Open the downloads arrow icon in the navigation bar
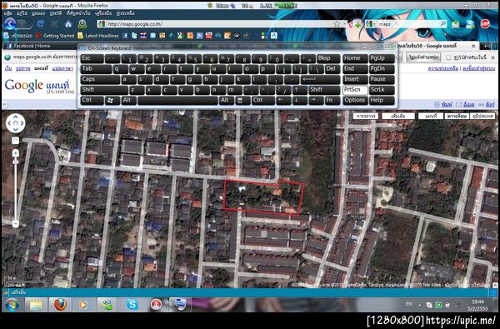 click(82, 24)
